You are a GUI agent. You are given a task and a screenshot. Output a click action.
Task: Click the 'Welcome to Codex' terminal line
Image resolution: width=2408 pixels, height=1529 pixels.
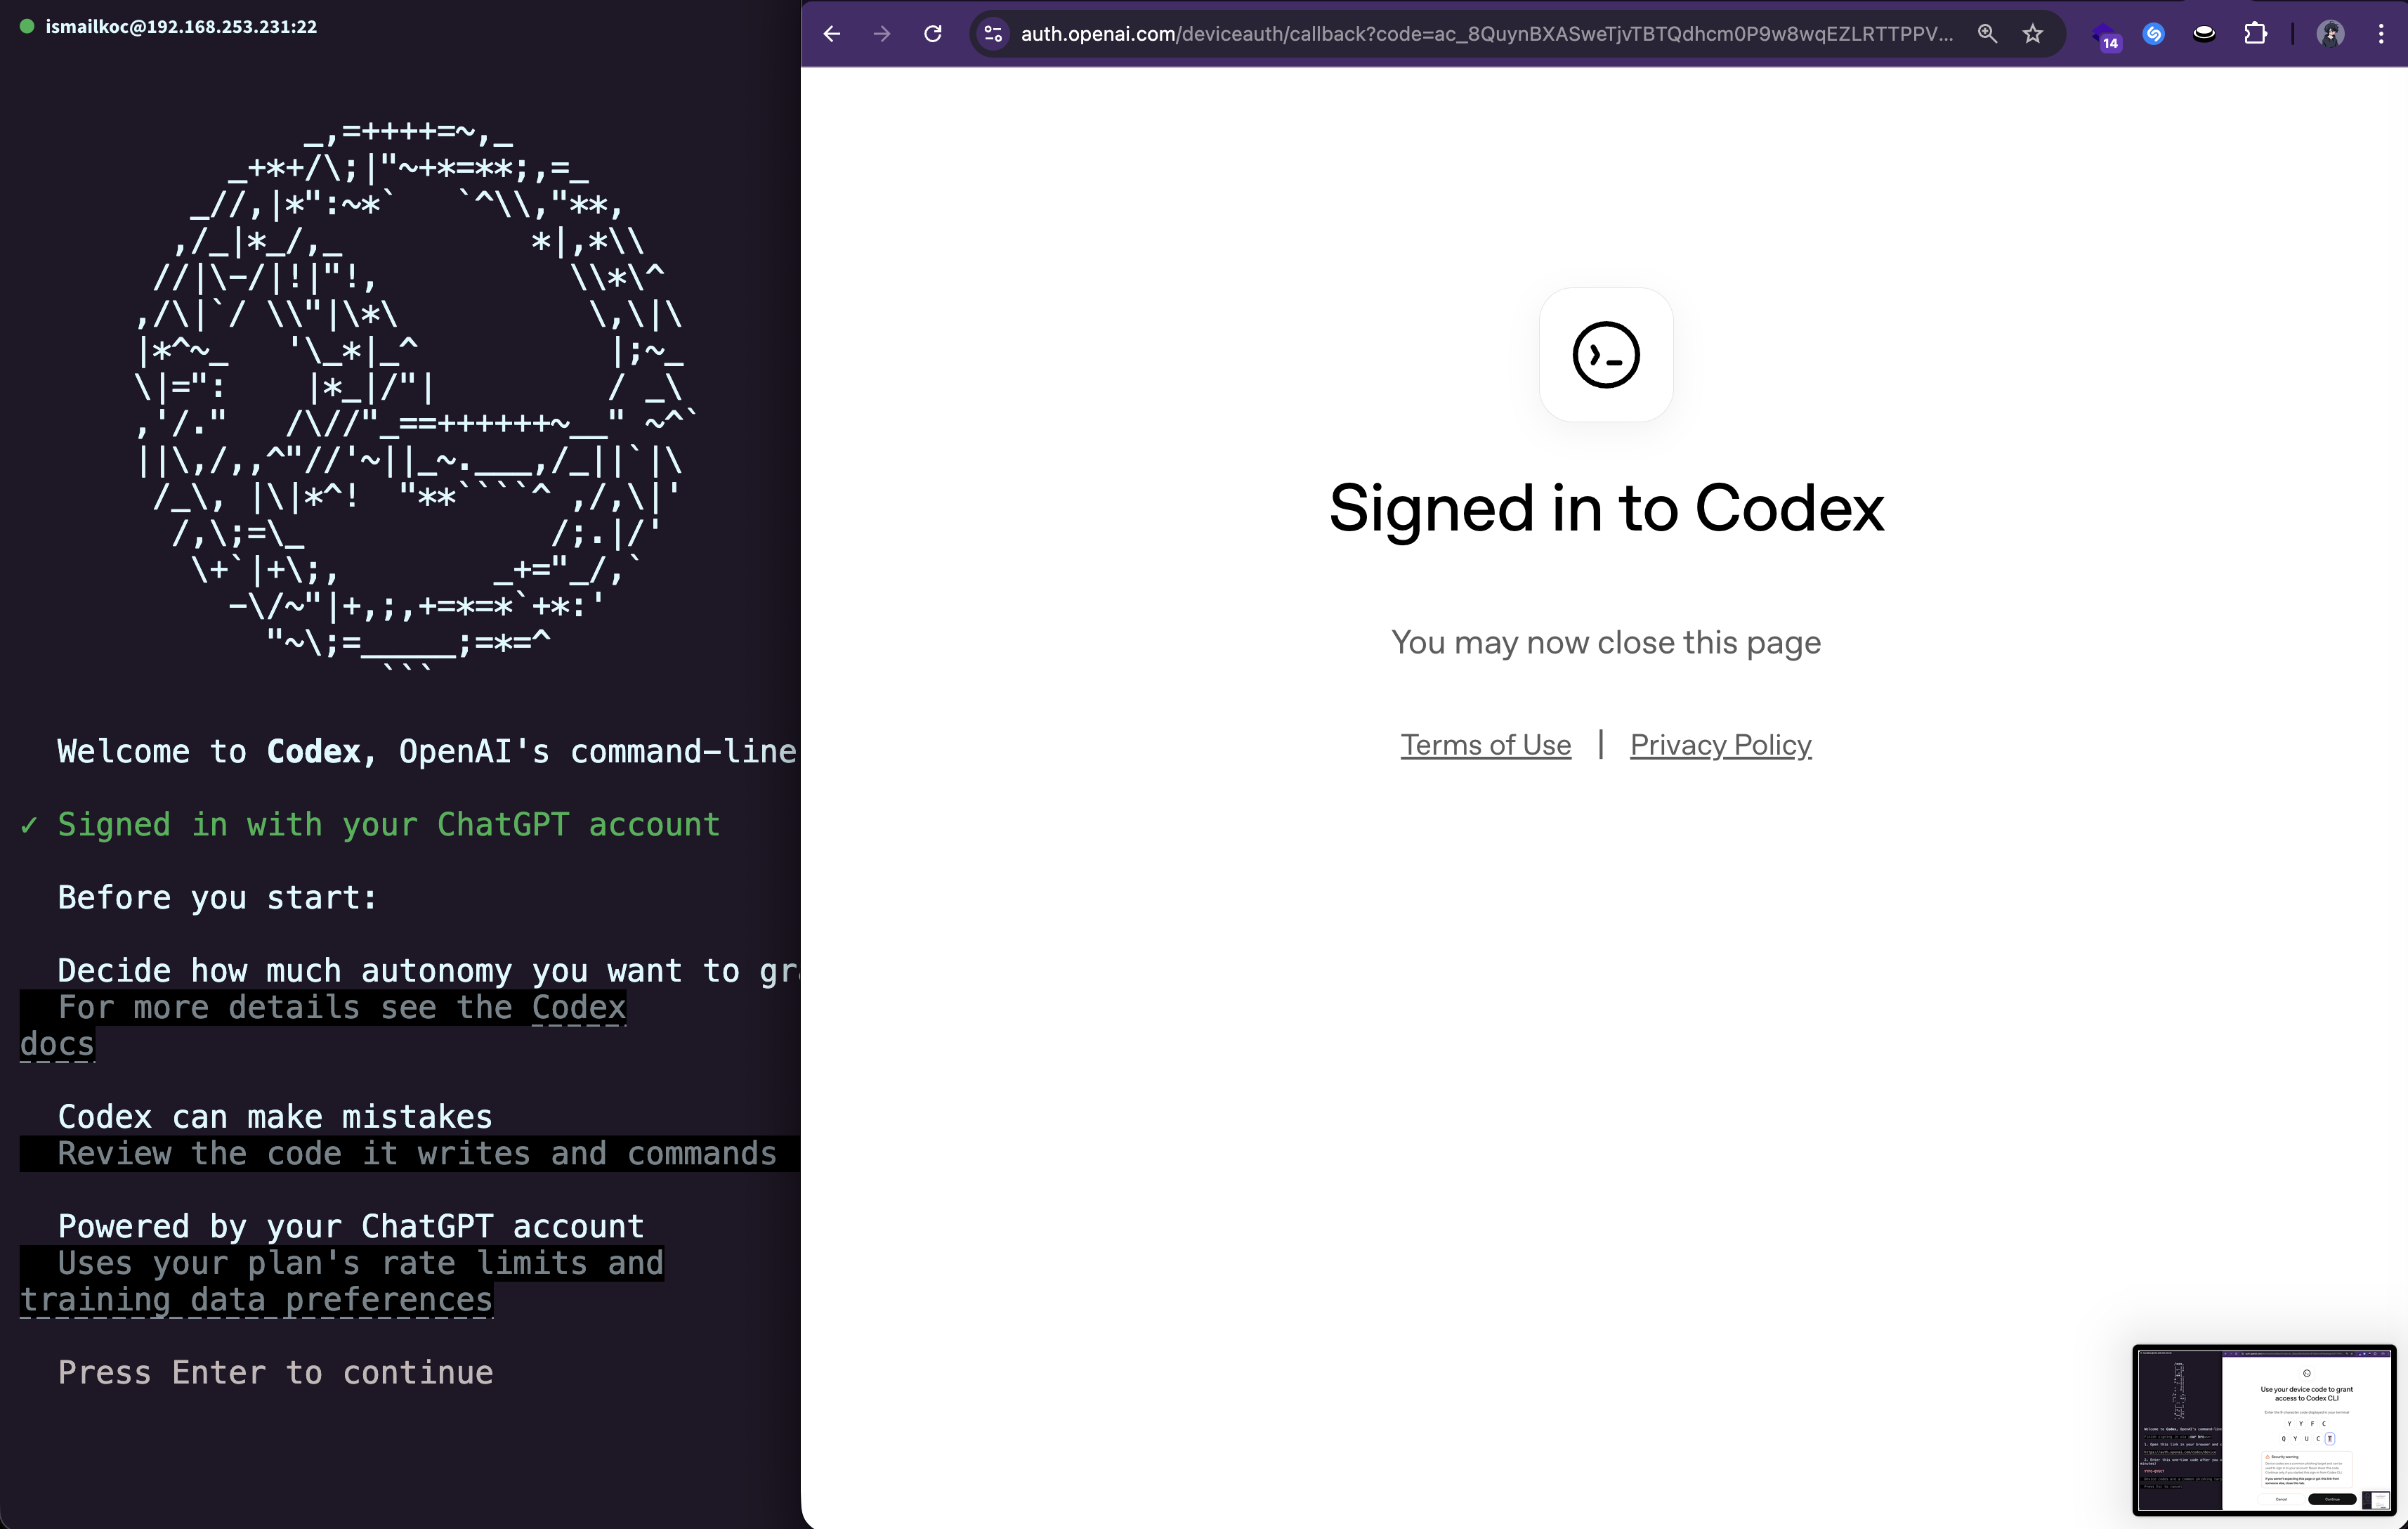tap(426, 752)
